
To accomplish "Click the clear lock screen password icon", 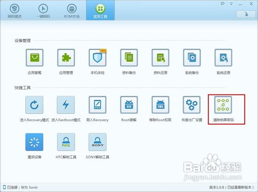I will (x=223, y=105).
